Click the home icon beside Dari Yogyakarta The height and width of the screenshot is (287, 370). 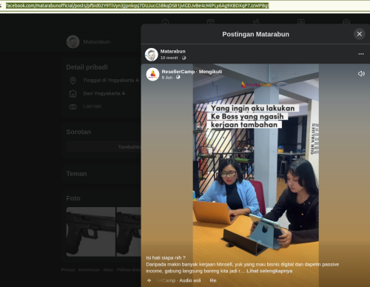(73, 94)
